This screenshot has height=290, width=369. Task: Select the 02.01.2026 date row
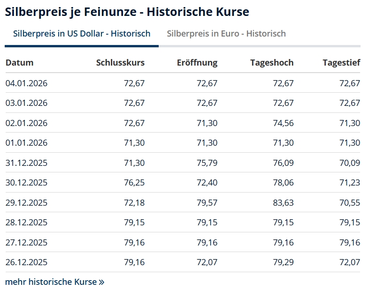point(26,123)
